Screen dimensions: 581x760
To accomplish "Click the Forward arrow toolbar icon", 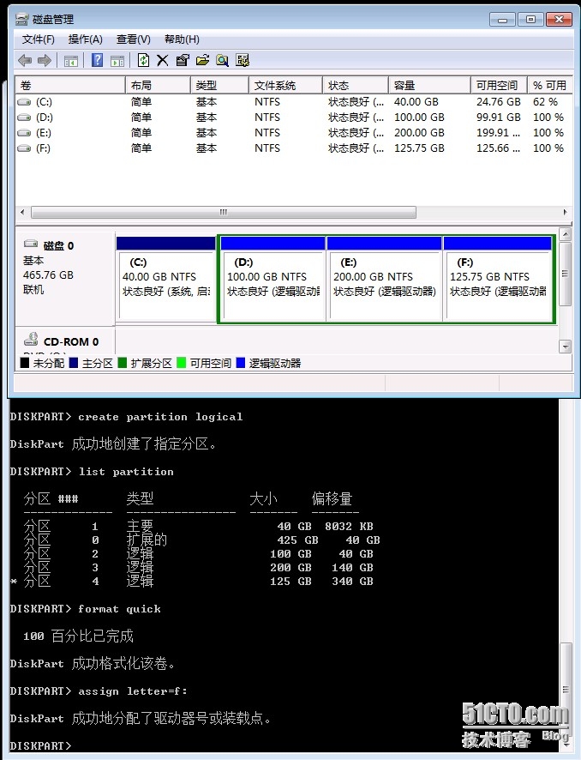I will 44,61.
